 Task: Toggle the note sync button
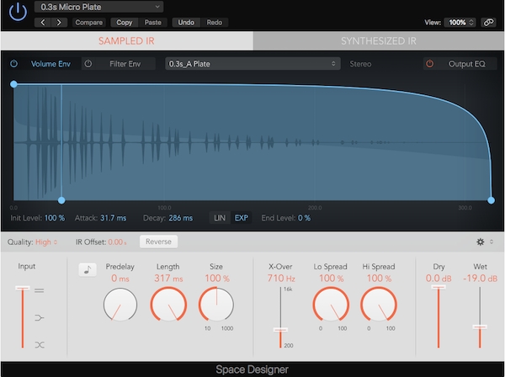(88, 270)
